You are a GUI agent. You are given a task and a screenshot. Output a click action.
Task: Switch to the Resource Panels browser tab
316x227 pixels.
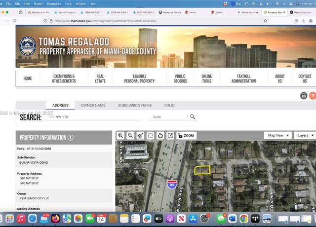click(170, 12)
